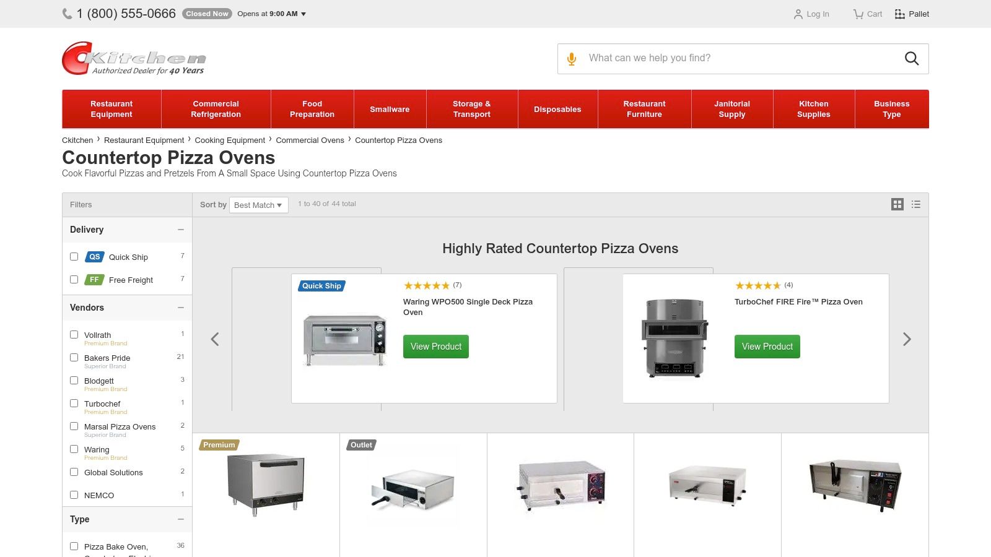991x557 pixels.
Task: Open the Disposables menu
Action: pos(557,109)
